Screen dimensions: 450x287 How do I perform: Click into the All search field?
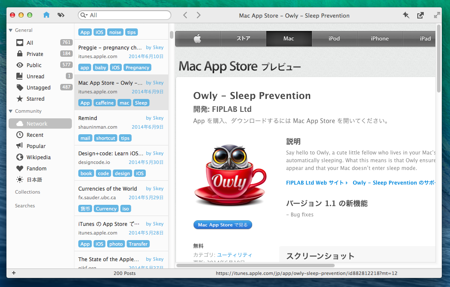tap(129, 15)
